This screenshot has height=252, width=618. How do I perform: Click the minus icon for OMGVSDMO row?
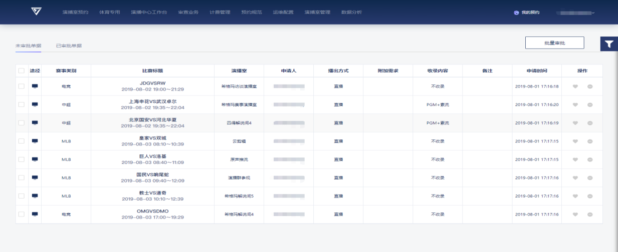590,214
